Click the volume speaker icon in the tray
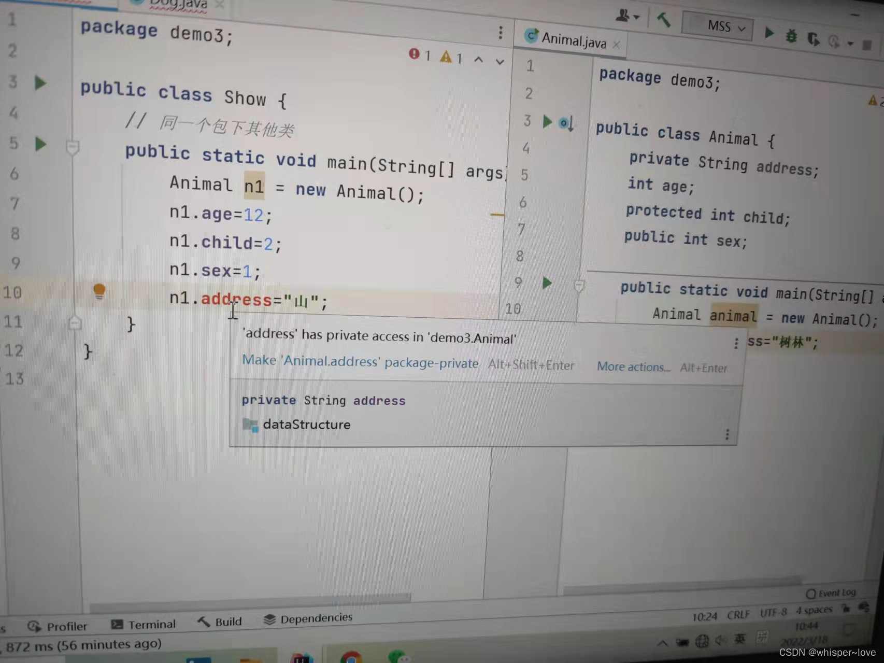 pyautogui.click(x=720, y=641)
